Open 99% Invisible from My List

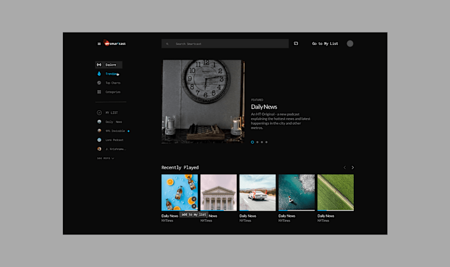[x=115, y=131]
